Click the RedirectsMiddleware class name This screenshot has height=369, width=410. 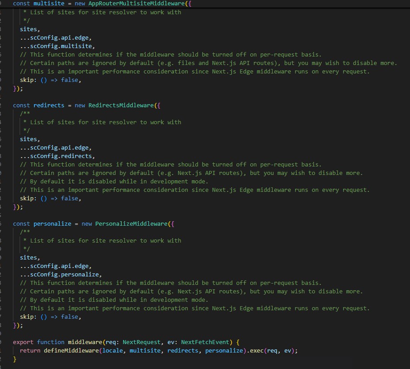tap(120, 105)
